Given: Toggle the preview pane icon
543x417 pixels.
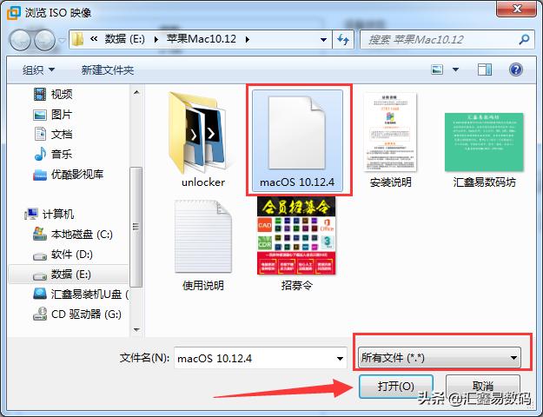Looking at the screenshot, I should (485, 69).
